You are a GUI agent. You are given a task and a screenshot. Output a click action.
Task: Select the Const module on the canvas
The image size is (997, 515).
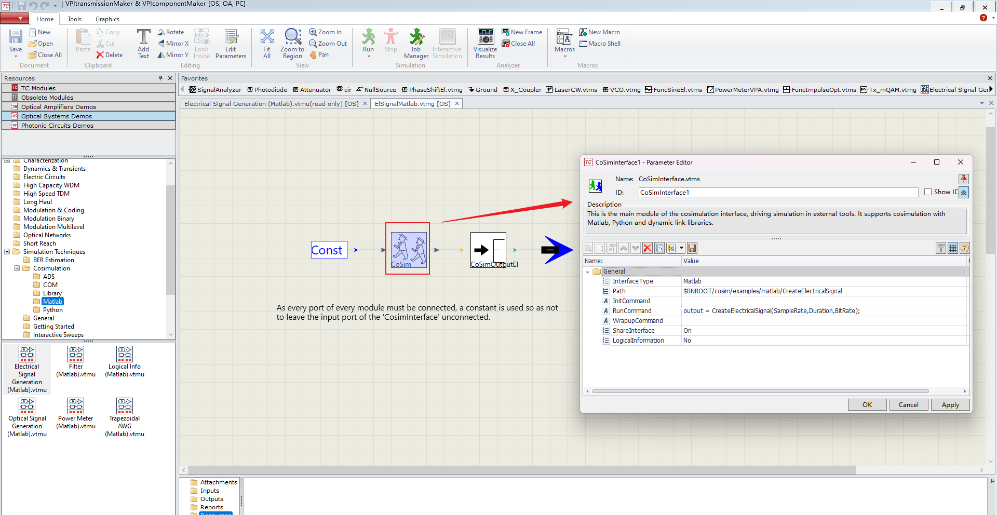[329, 250]
